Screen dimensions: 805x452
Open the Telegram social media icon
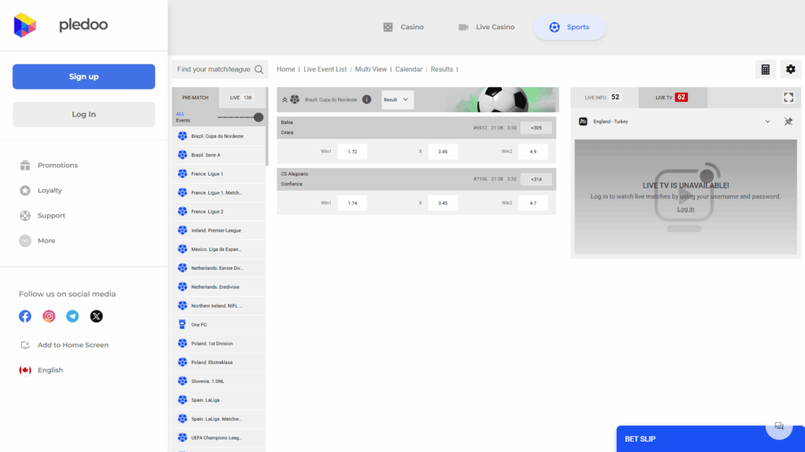coord(72,316)
